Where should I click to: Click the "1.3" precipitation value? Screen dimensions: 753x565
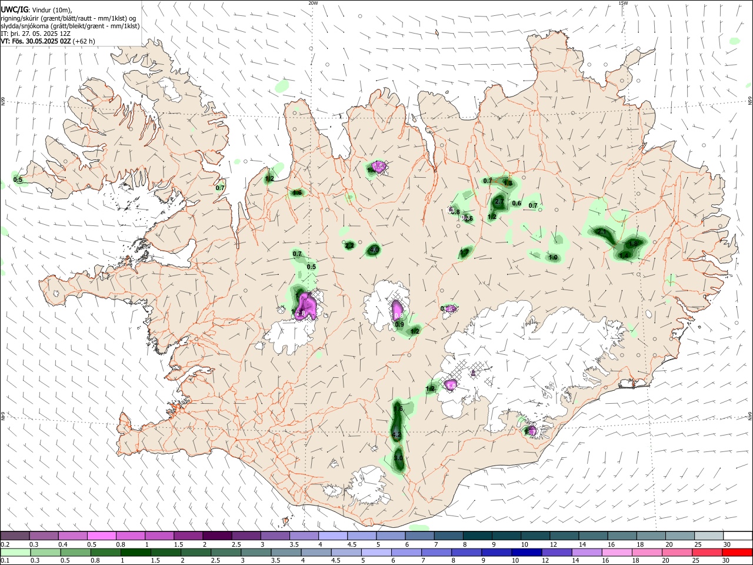[x=508, y=184]
